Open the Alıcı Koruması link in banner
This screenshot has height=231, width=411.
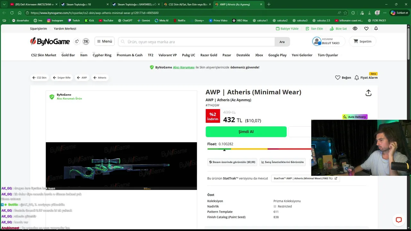tap(184, 67)
